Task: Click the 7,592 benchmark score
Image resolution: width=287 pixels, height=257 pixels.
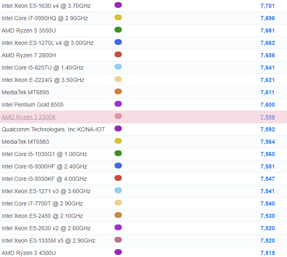Action: pyautogui.click(x=268, y=129)
